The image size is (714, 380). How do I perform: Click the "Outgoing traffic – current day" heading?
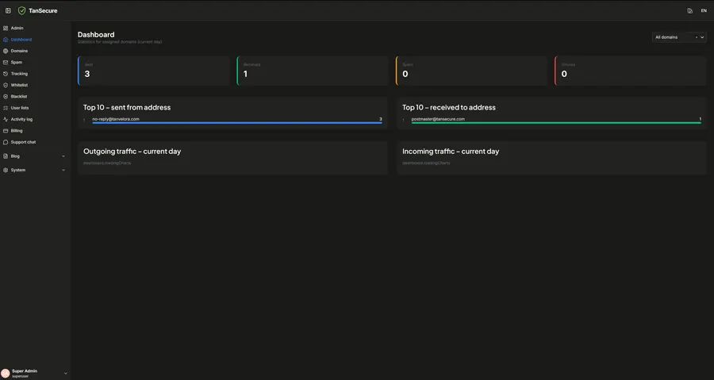tap(132, 151)
